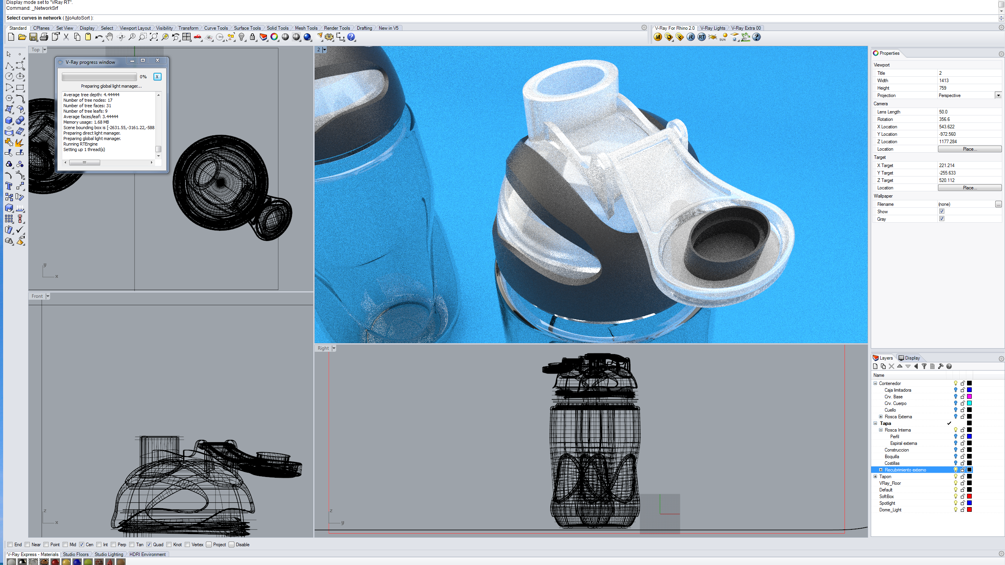Click the V-Ray Render (R) icon
1005x565 pixels.
(x=691, y=37)
